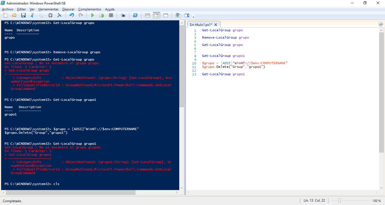Clear the console pane with the wiper icon

coord(59,15)
